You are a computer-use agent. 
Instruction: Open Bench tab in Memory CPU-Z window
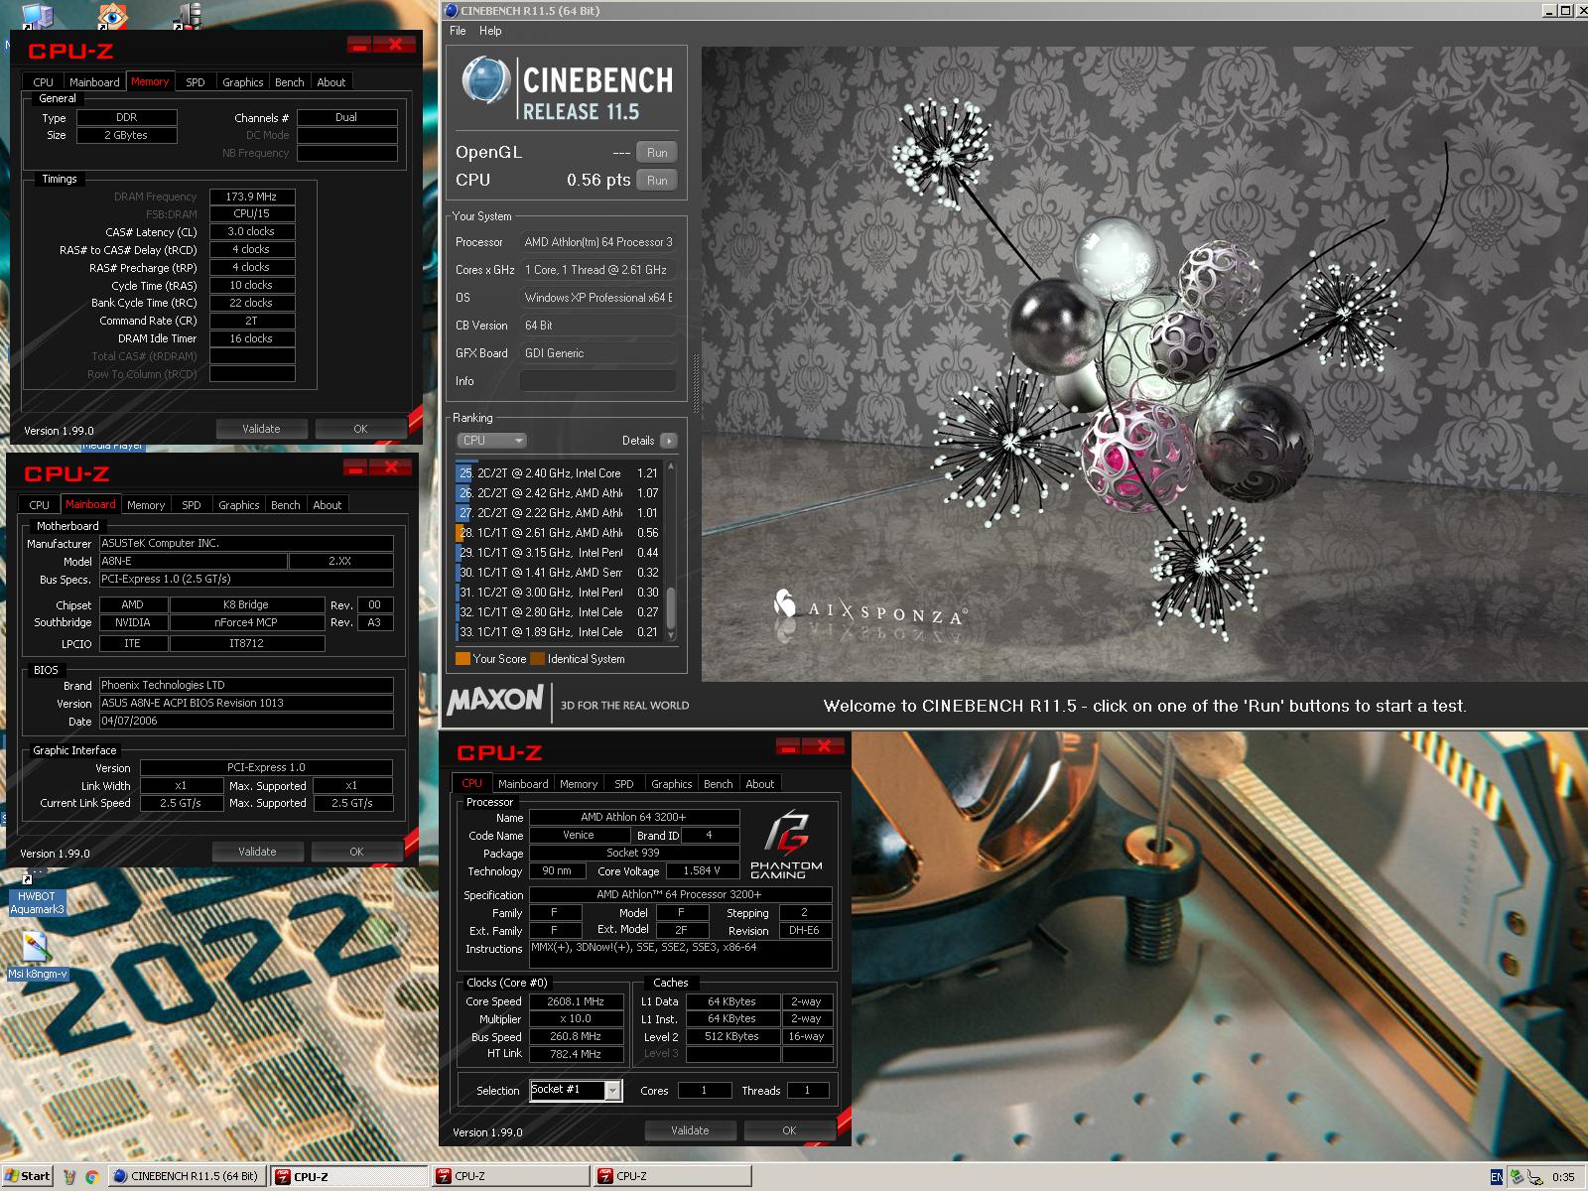tap(290, 82)
